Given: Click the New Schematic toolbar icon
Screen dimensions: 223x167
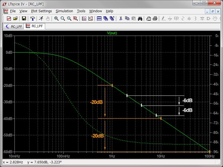Looking at the screenshot, I should tap(9, 19).
